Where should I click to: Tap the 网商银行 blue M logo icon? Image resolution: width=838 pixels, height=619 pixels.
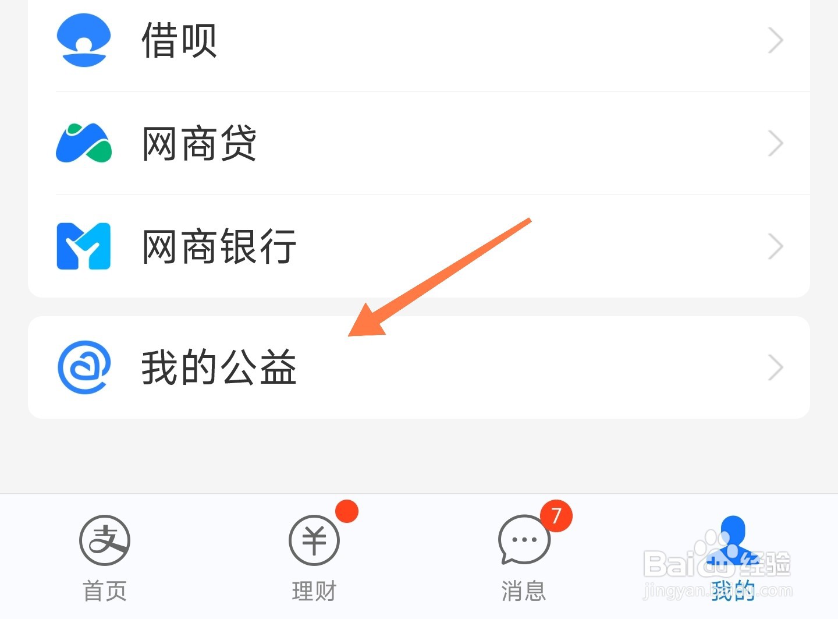pyautogui.click(x=83, y=246)
